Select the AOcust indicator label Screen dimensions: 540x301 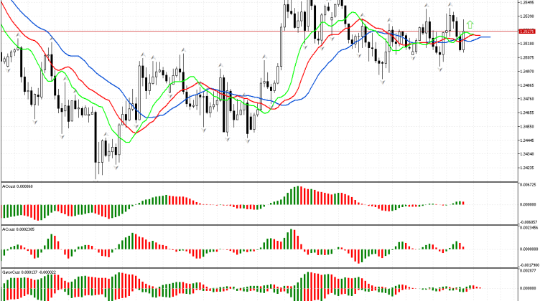[x=18, y=186]
